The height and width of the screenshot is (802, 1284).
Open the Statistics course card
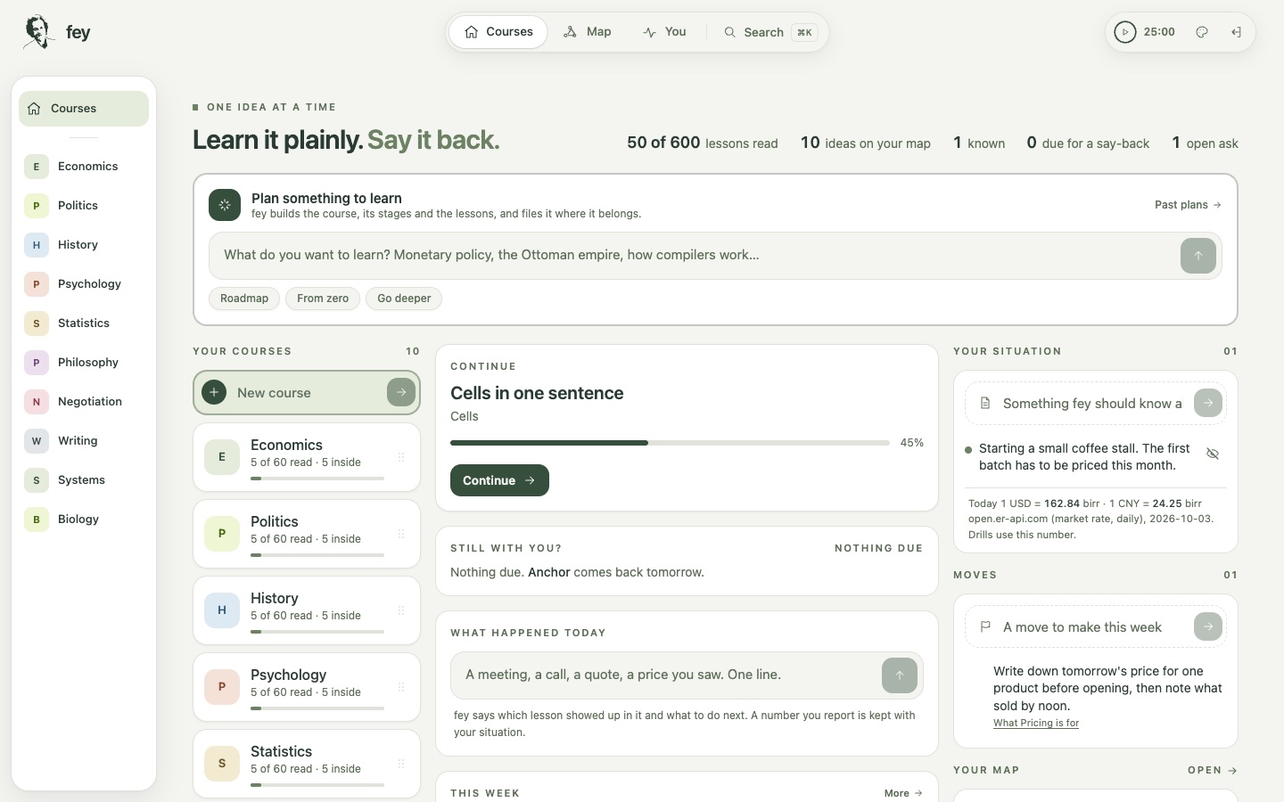[307, 764]
